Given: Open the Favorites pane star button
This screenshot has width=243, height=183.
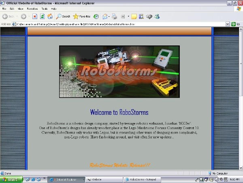Looking at the screenshot, I should pos(82,16).
